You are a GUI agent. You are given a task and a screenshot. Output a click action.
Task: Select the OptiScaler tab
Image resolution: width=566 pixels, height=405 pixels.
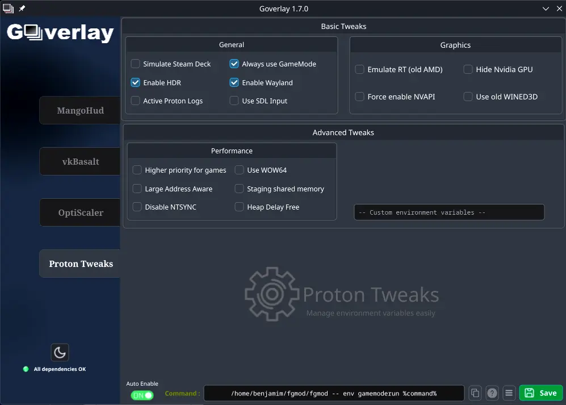click(80, 213)
